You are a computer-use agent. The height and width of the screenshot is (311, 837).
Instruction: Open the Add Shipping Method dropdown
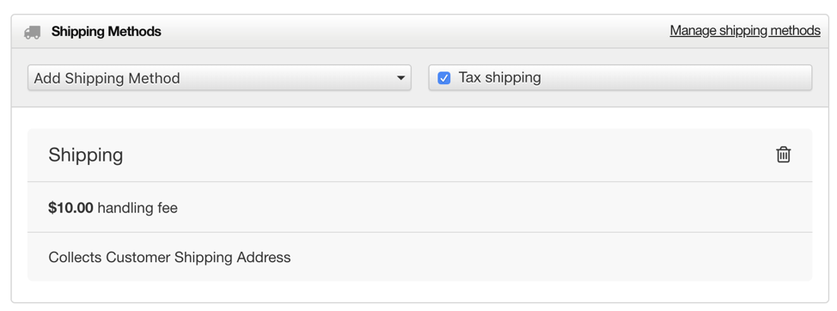219,78
